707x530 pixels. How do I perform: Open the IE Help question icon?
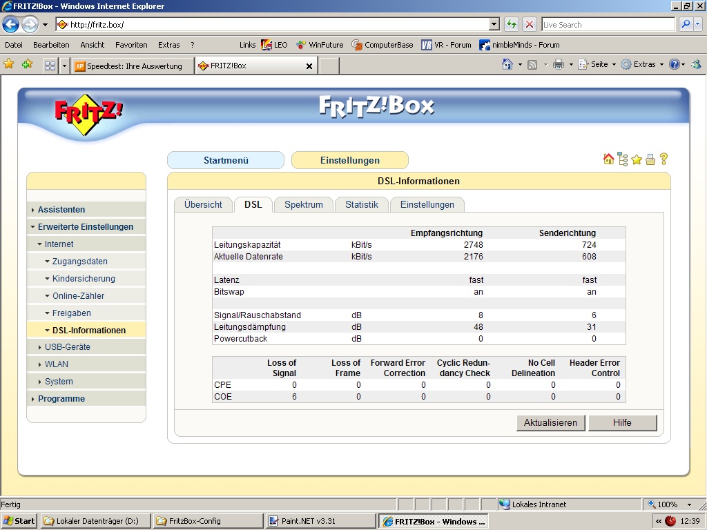click(674, 64)
